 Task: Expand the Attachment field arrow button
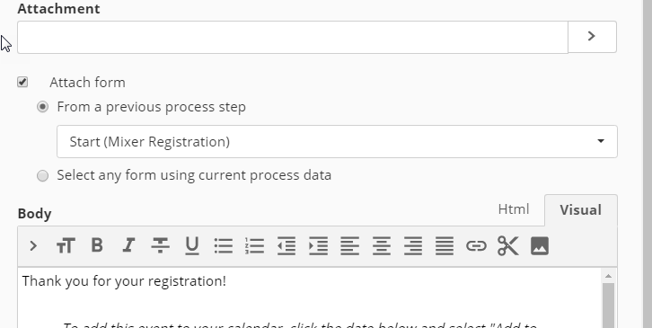(x=592, y=37)
